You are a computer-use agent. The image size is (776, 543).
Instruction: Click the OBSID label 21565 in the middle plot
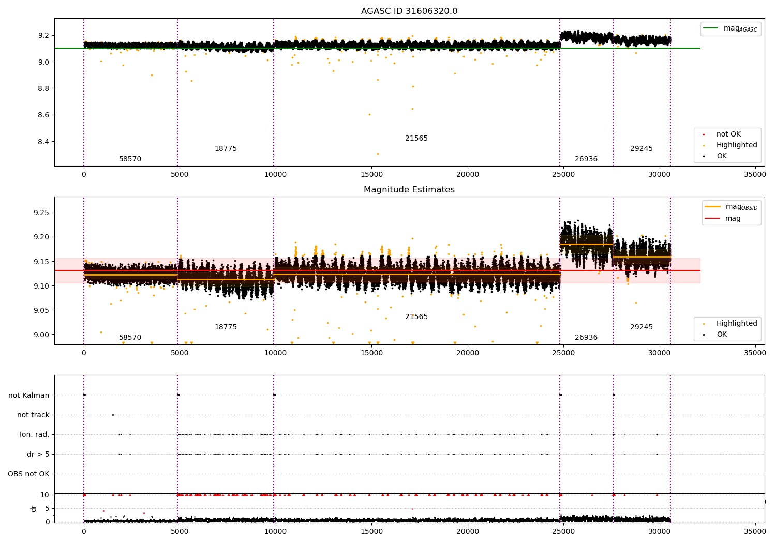(416, 317)
